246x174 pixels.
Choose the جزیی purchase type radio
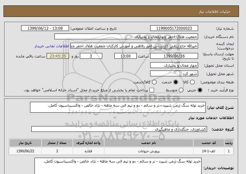click(x=200, y=90)
